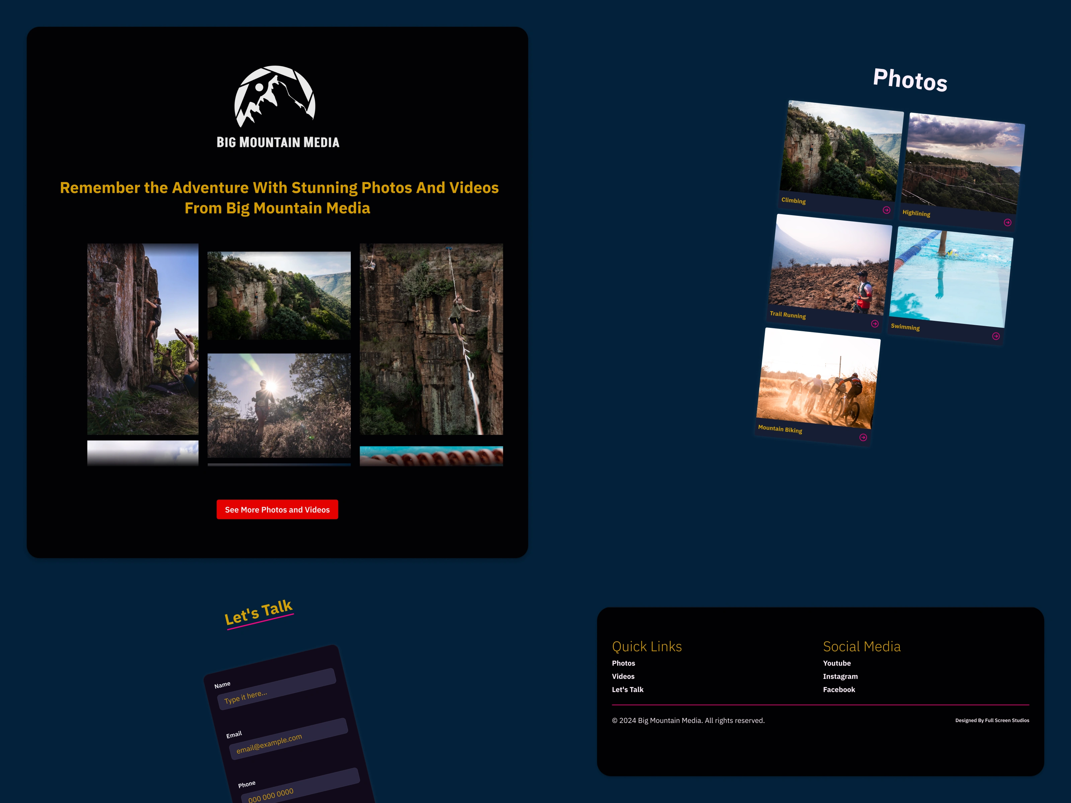Click the rock climber gallery photo
This screenshot has height=803, width=1071.
(143, 339)
